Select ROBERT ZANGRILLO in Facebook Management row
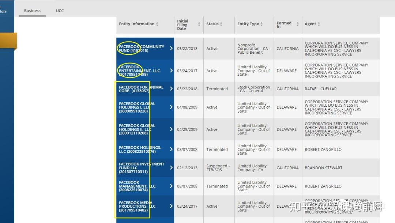Viewport: 395px width, 223px height. [323, 186]
